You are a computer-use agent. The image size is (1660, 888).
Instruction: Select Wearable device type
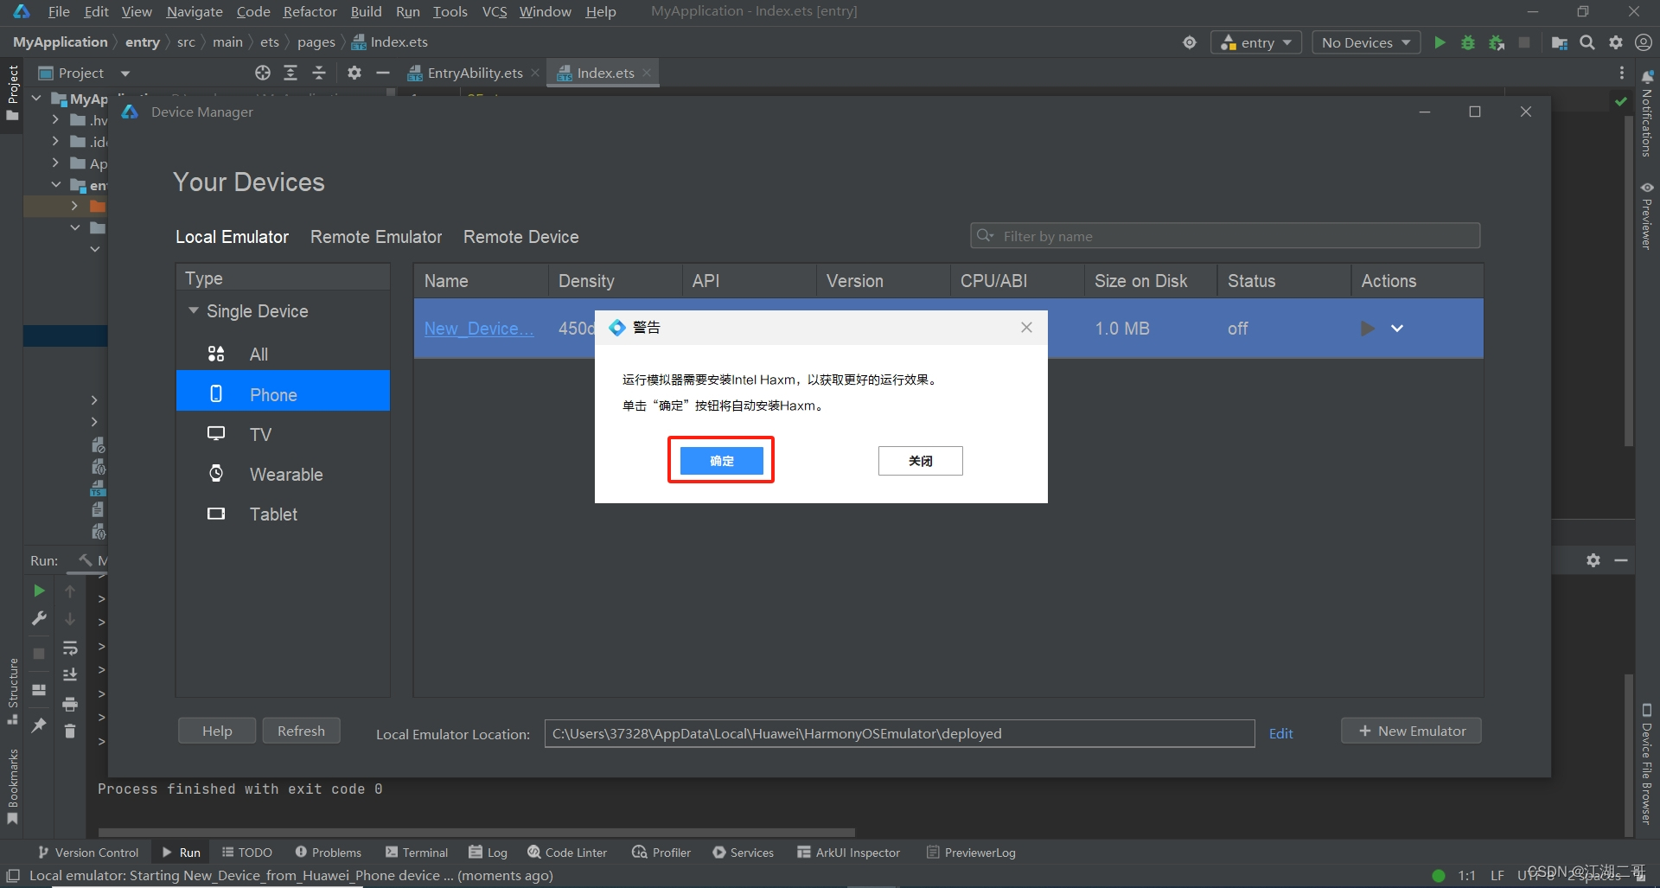coord(283,474)
